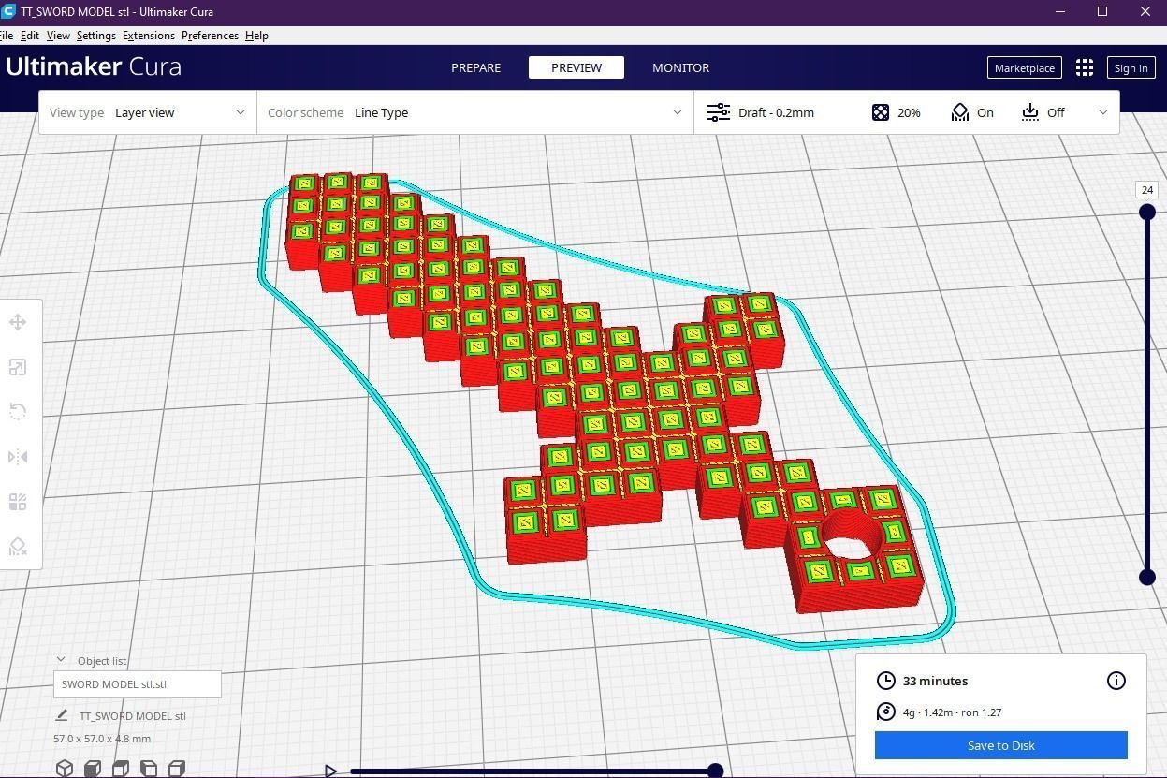Screen dimensions: 1167x778
Task: Click the pencil edit name icon
Action: (62, 715)
